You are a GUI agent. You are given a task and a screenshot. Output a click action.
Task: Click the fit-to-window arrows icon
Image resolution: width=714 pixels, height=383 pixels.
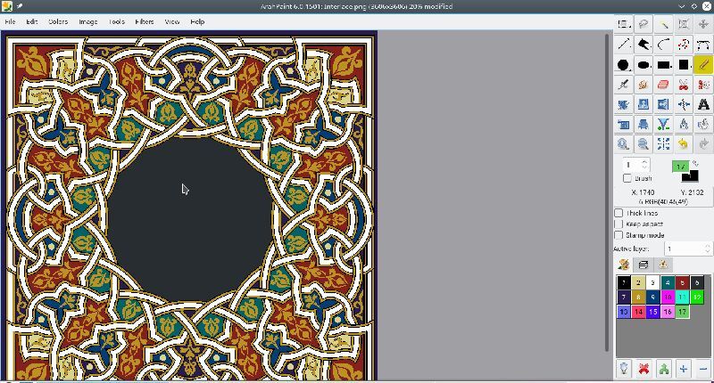[663, 144]
